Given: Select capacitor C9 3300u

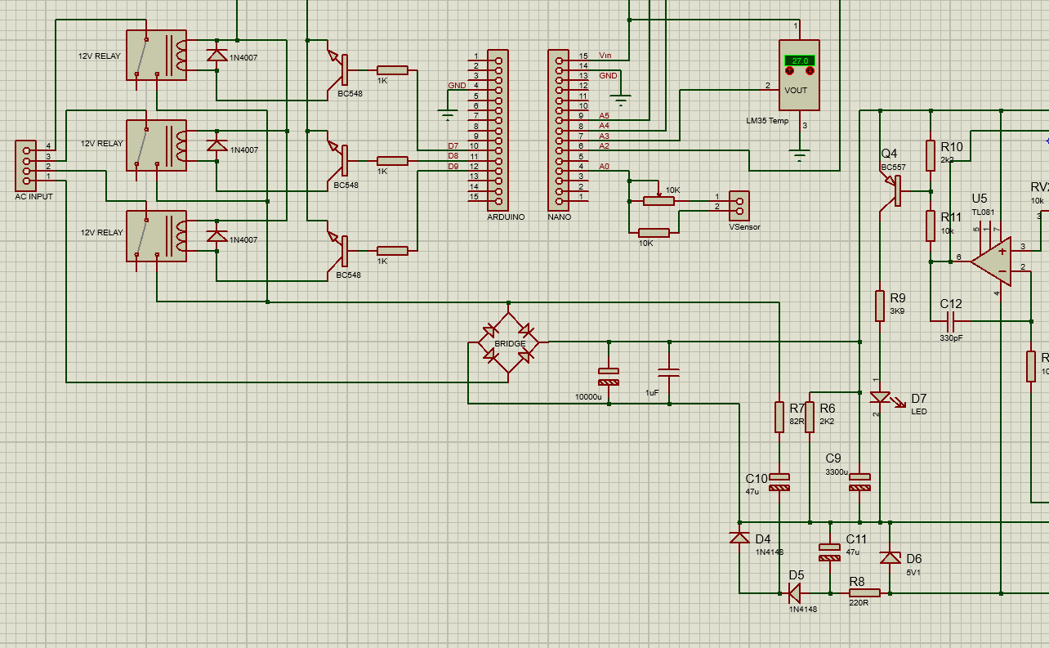Looking at the screenshot, I should 859,482.
